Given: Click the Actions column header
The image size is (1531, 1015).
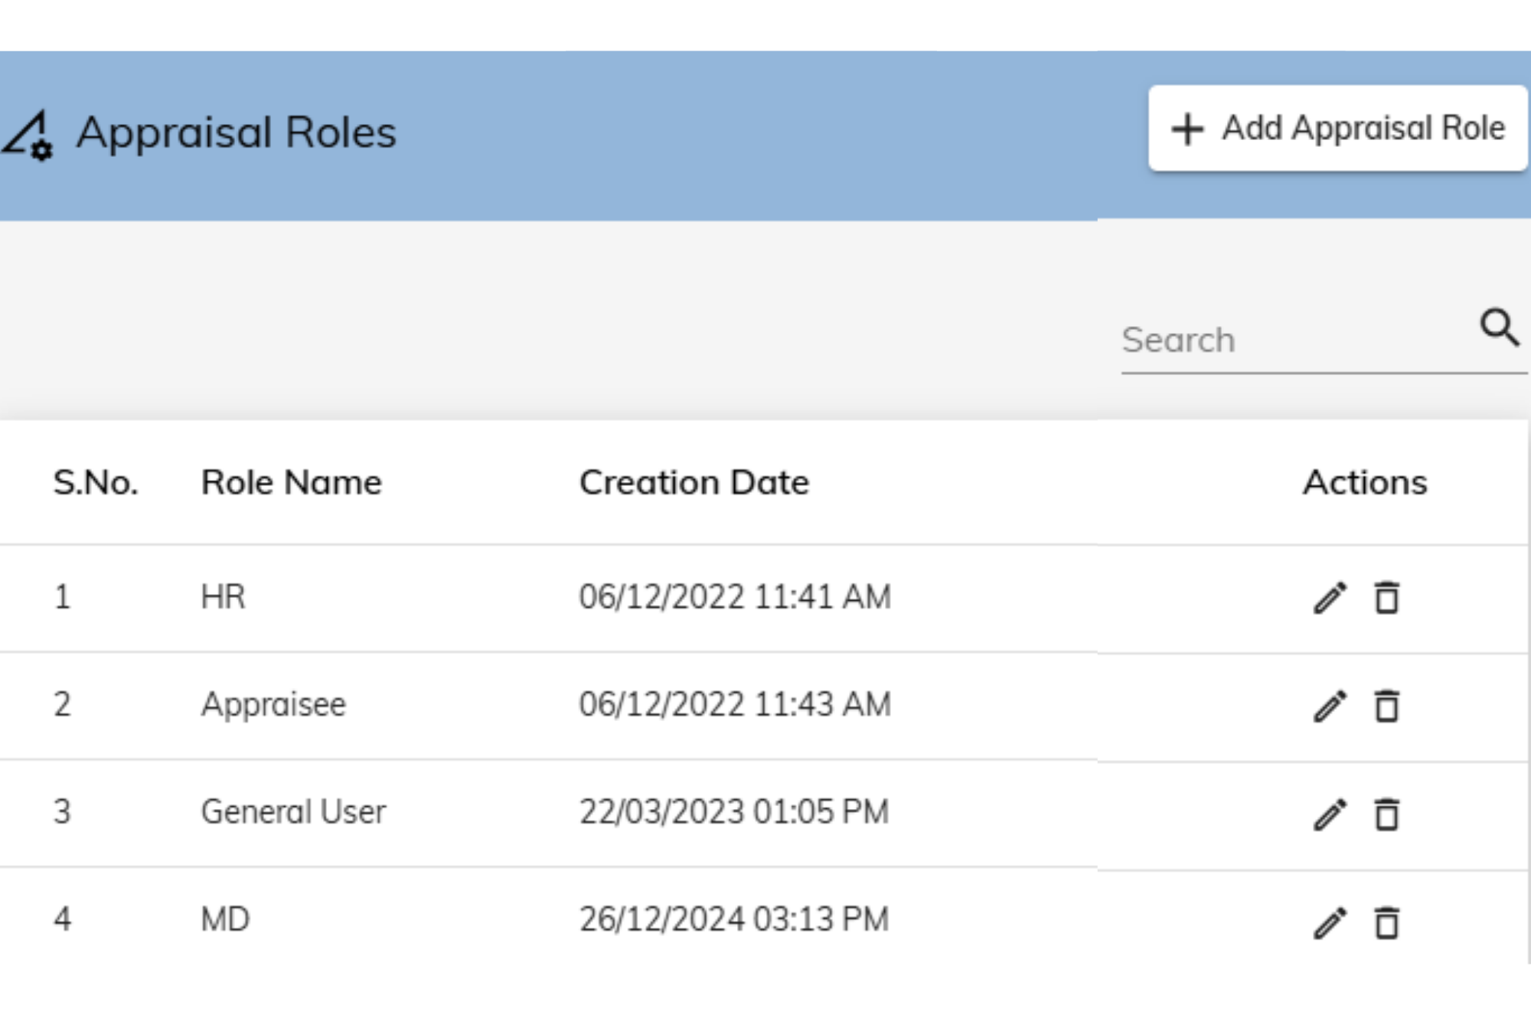Looking at the screenshot, I should [1365, 483].
